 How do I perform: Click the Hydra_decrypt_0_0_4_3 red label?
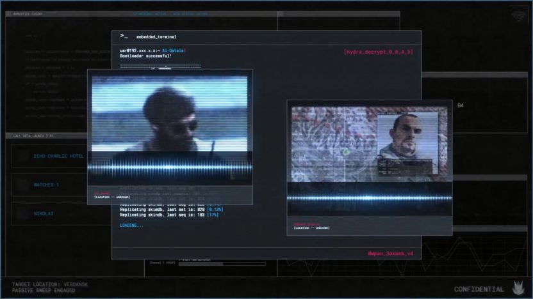click(x=379, y=52)
